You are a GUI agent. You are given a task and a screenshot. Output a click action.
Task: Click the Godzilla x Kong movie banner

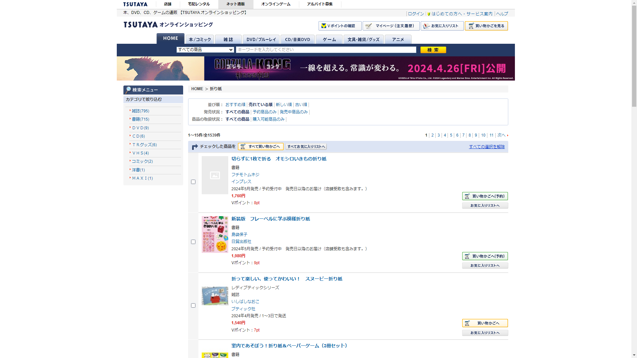pyautogui.click(x=316, y=68)
